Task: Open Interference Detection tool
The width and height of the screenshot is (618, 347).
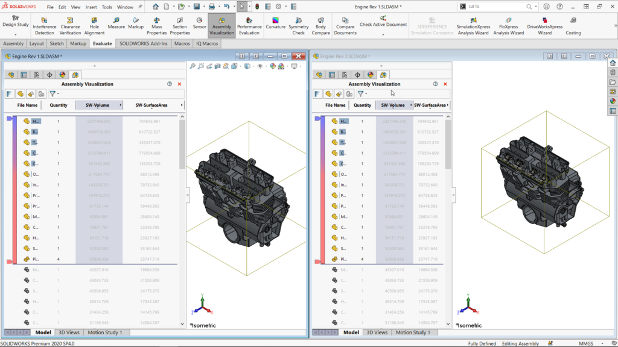Action: point(44,26)
